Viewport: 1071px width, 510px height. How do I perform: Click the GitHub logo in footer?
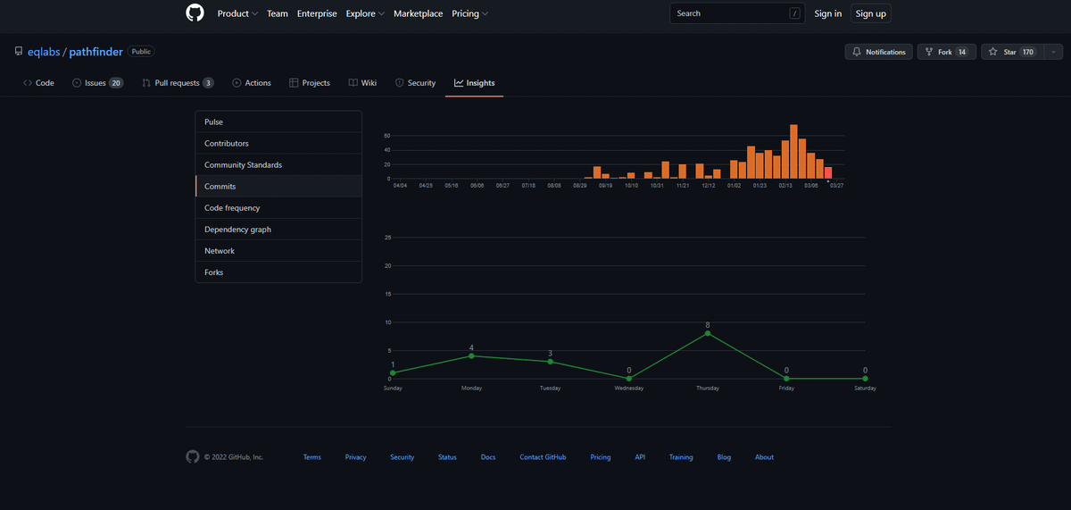pyautogui.click(x=193, y=456)
